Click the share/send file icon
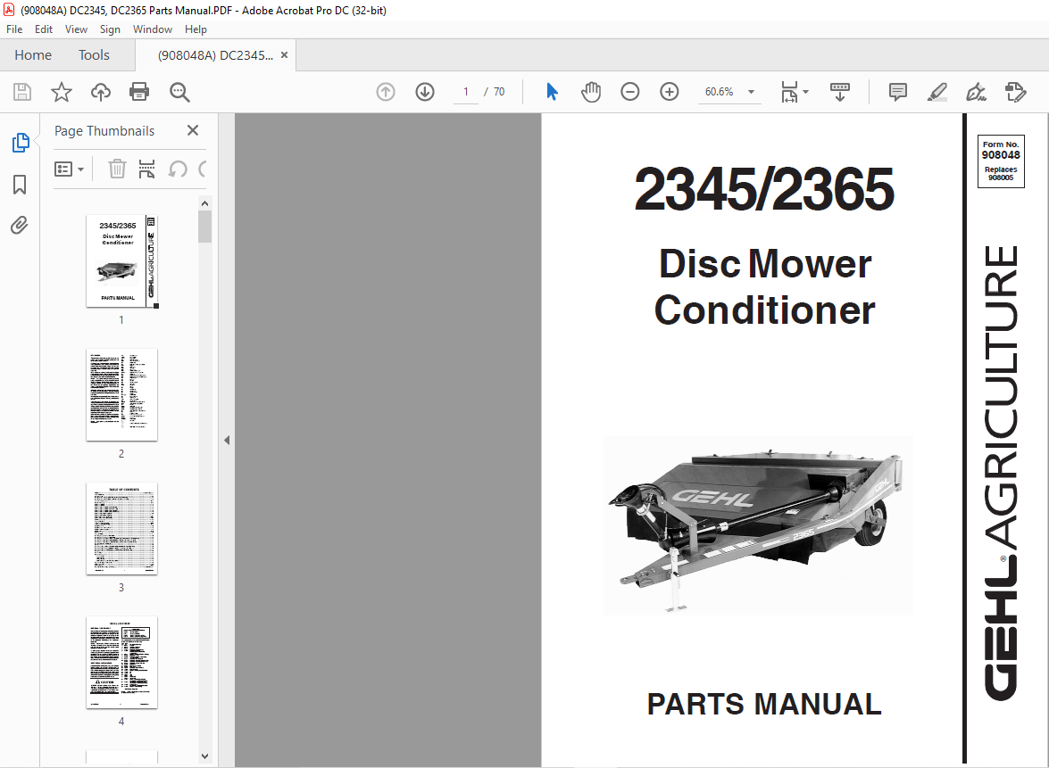 1016,92
